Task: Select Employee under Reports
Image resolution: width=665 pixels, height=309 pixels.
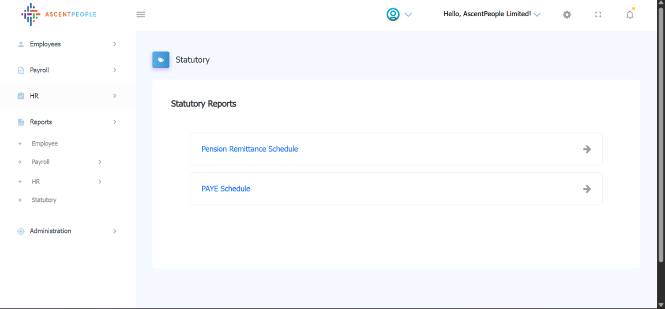Action: pyautogui.click(x=45, y=144)
